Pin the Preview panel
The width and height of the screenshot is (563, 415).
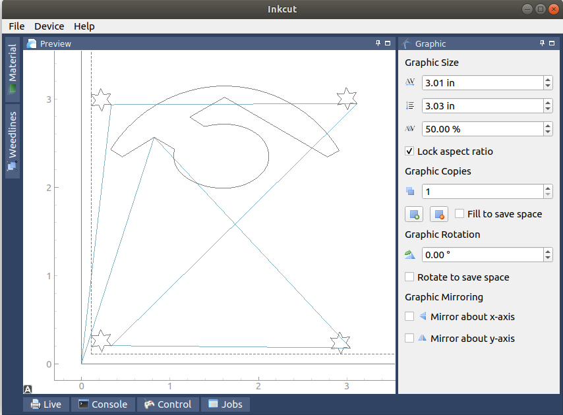click(378, 43)
